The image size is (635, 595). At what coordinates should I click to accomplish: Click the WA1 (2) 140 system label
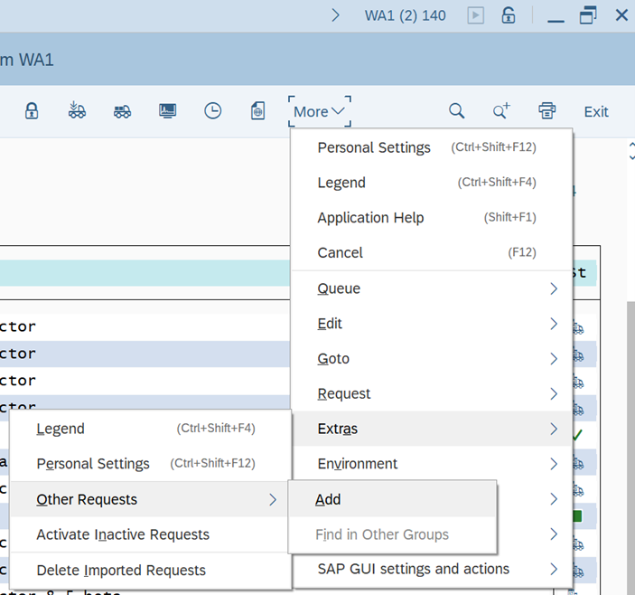pyautogui.click(x=405, y=15)
